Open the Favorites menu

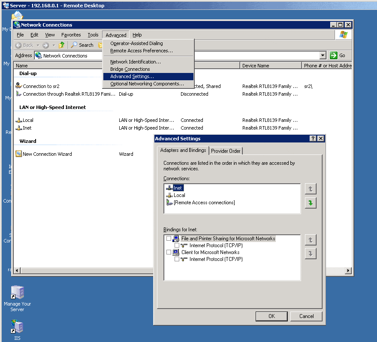click(x=71, y=35)
